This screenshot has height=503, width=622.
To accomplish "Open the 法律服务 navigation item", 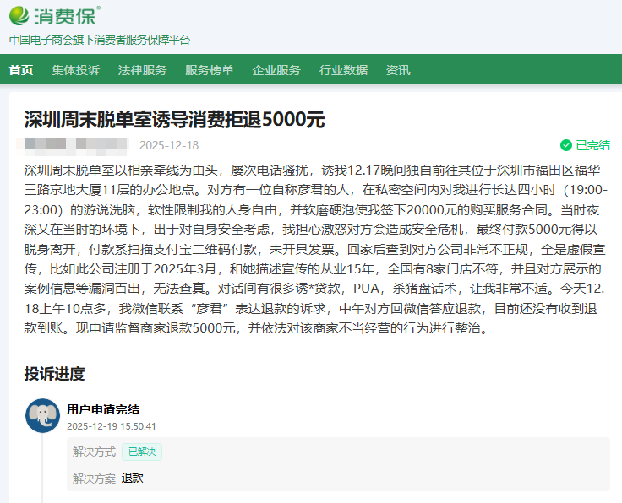I will (142, 70).
